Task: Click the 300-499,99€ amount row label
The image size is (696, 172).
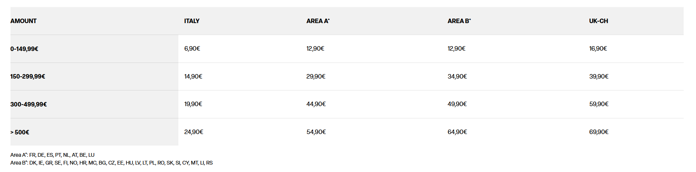Action: pyautogui.click(x=28, y=104)
